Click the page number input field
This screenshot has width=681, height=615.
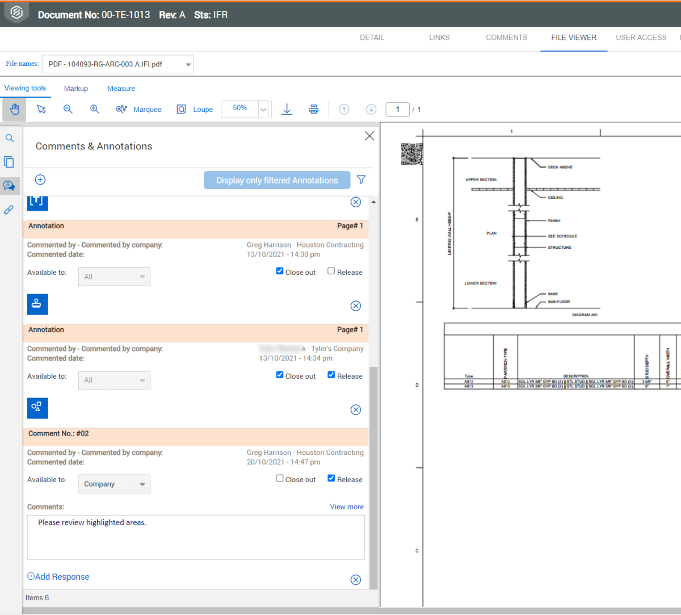pyautogui.click(x=397, y=109)
